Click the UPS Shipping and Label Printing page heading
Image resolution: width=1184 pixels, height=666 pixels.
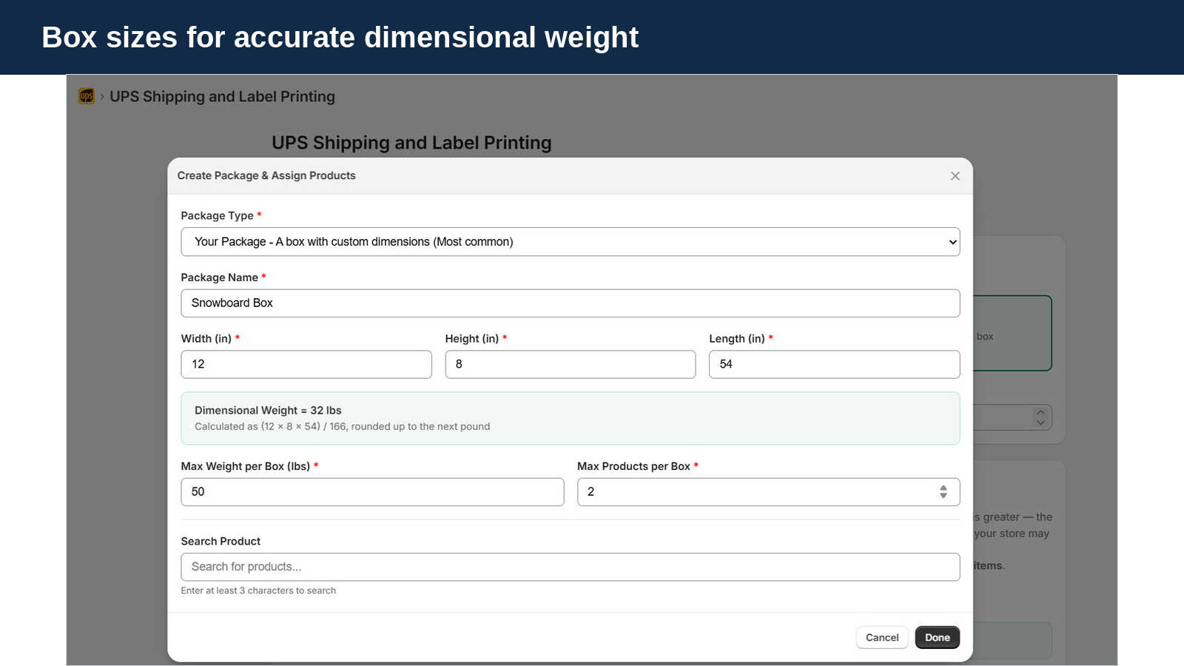click(411, 143)
